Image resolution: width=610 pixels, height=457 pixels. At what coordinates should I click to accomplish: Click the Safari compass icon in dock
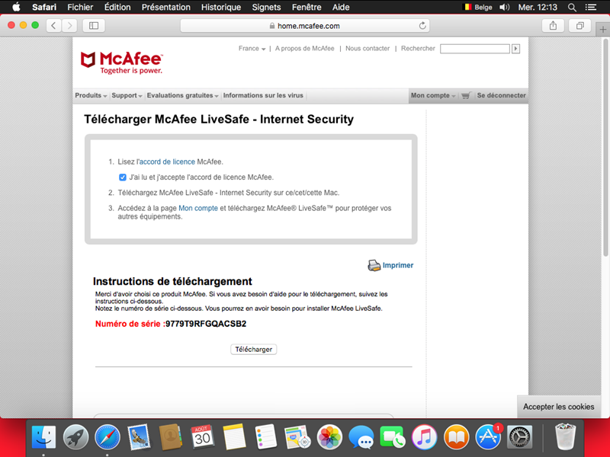[x=108, y=437]
